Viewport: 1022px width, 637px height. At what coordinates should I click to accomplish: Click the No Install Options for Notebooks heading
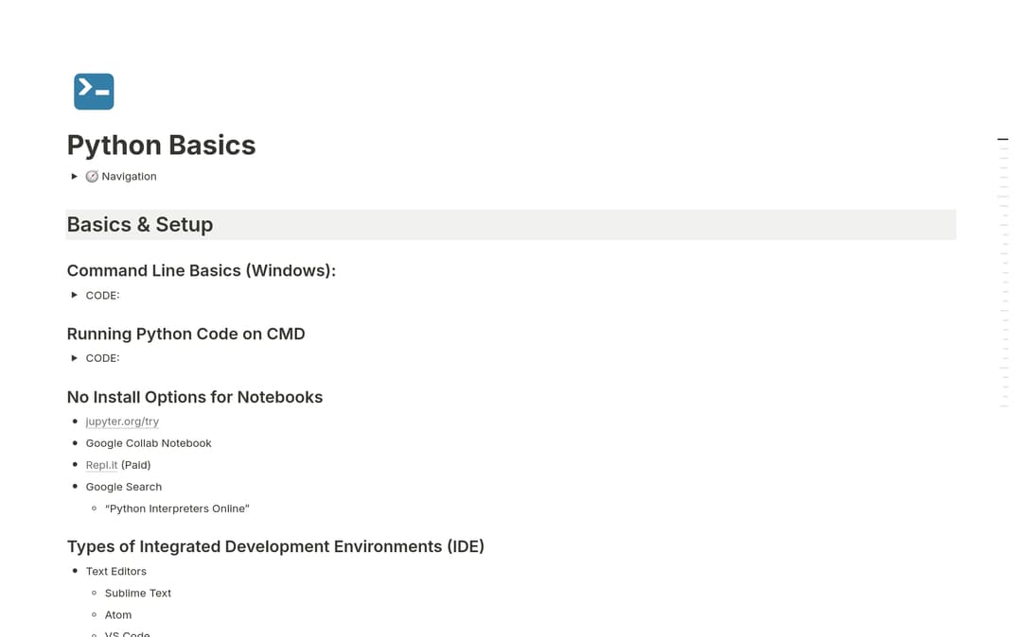tap(195, 397)
